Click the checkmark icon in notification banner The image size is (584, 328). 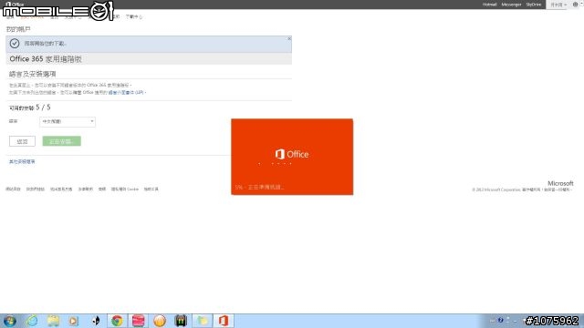(x=15, y=44)
